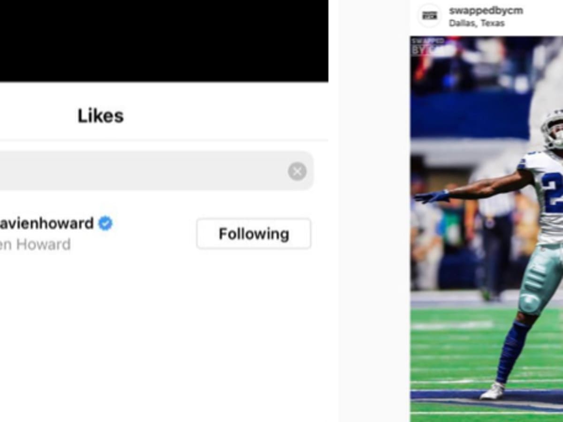Open the avienhoward username profile link
This screenshot has width=563, height=422.
click(46, 223)
